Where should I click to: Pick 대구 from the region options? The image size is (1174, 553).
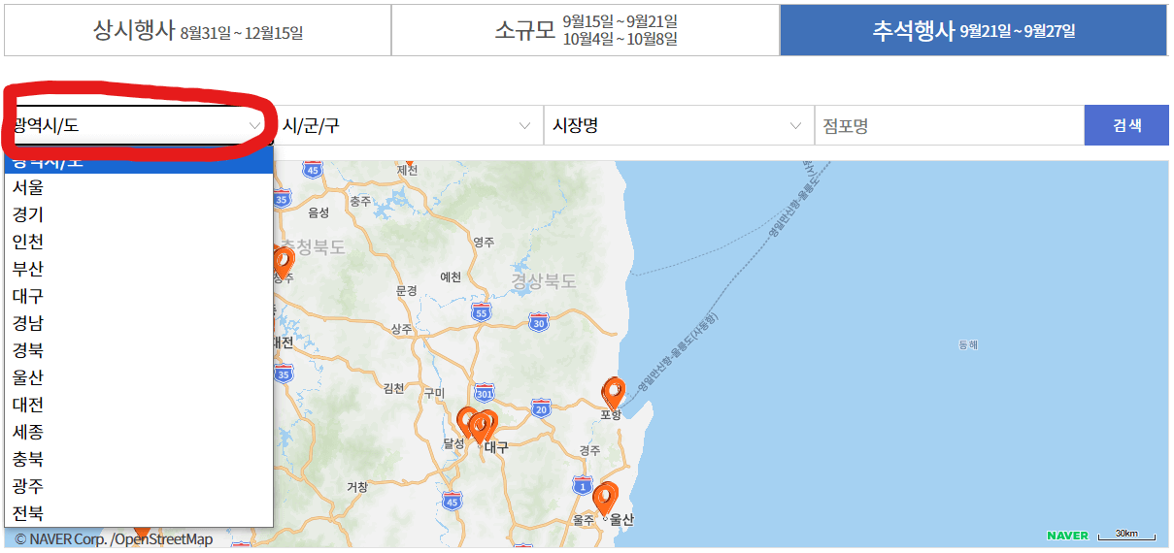click(x=139, y=296)
